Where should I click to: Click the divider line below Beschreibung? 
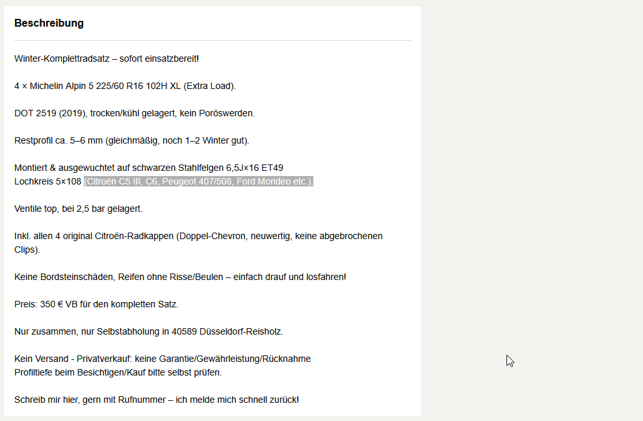213,40
